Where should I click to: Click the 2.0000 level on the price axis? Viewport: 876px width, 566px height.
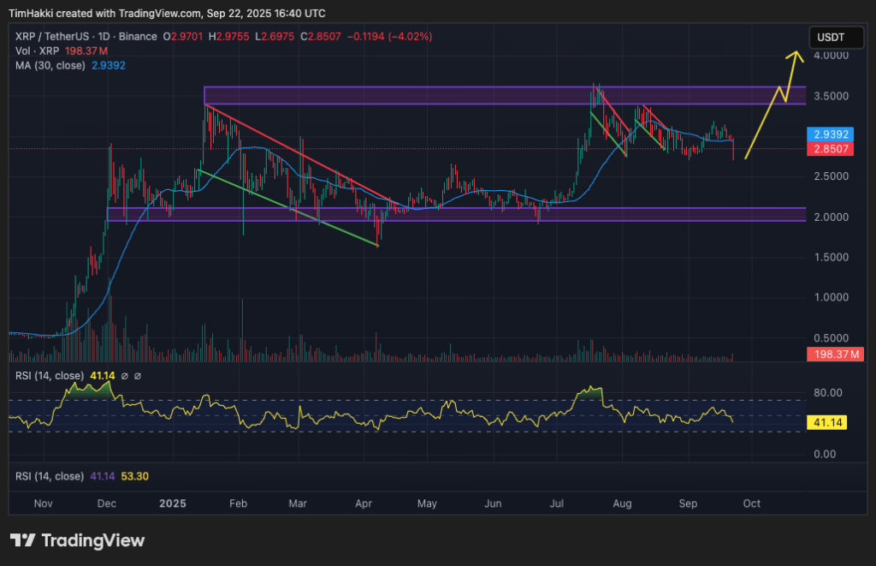coord(832,216)
